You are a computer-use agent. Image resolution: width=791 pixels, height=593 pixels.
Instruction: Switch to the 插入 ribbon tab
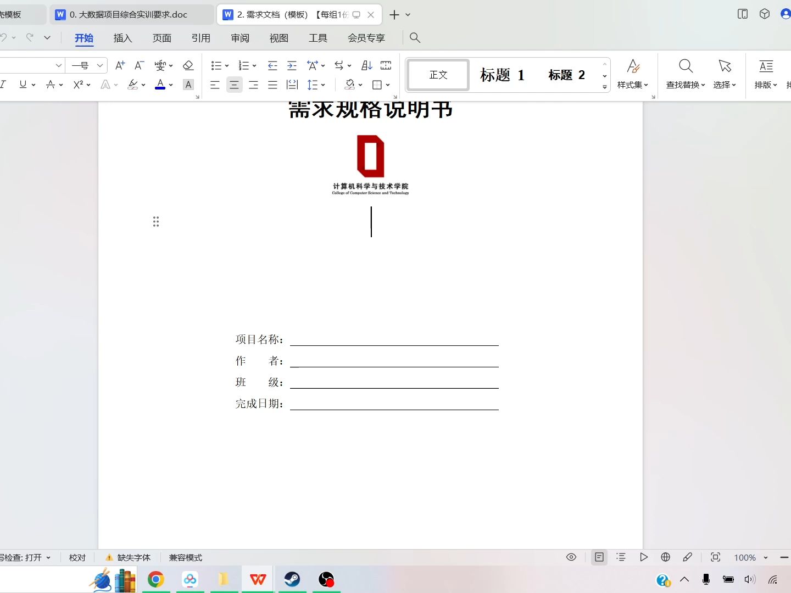tap(123, 38)
